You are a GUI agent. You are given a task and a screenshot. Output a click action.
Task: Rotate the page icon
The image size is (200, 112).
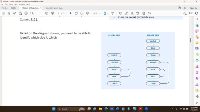tap(149, 13)
